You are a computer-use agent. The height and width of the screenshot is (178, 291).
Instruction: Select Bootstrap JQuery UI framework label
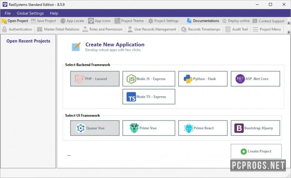(259, 128)
